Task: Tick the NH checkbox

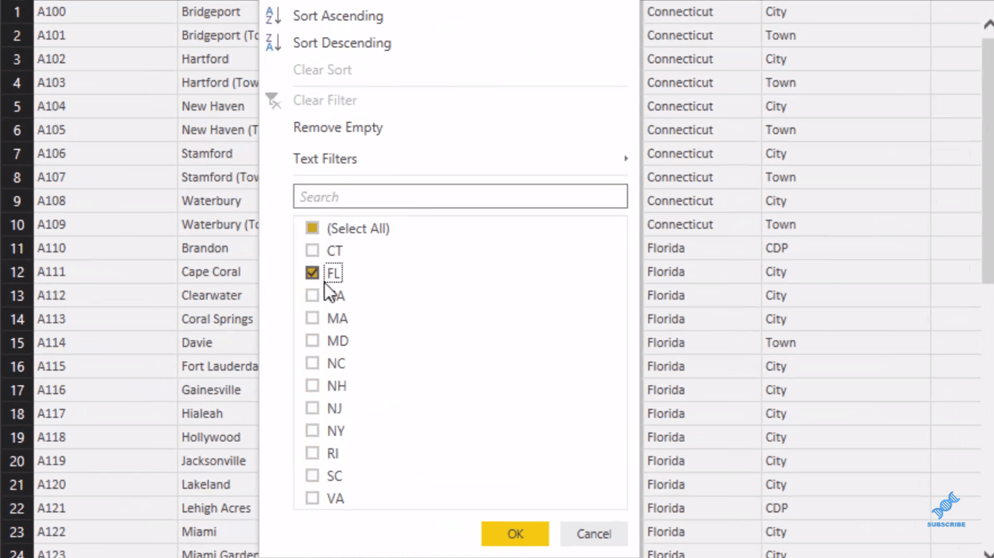Action: click(x=312, y=386)
